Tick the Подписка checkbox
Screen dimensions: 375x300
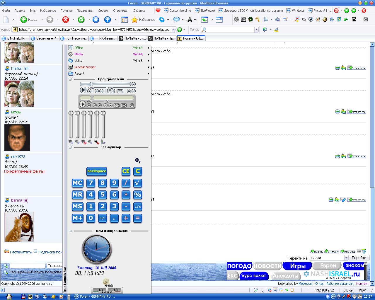tap(35, 251)
